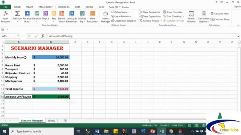Open Calculation Options menu

204,16
